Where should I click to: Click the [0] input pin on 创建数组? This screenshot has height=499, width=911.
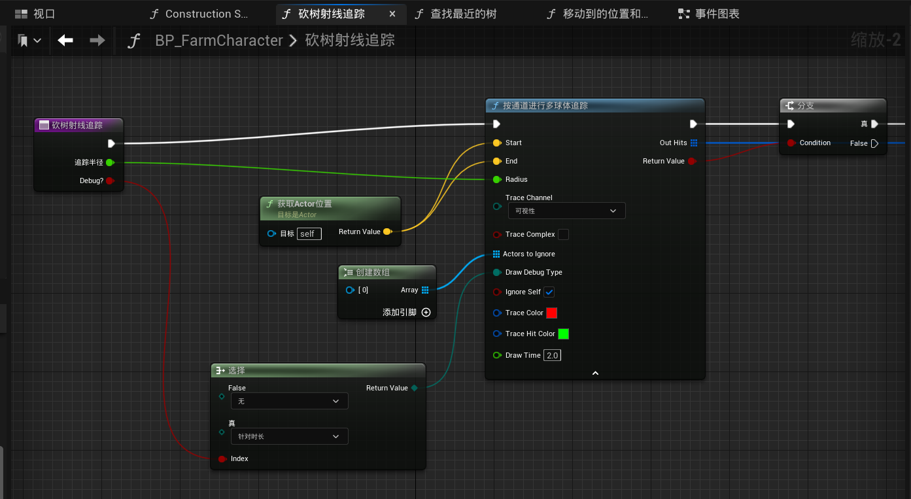point(350,290)
